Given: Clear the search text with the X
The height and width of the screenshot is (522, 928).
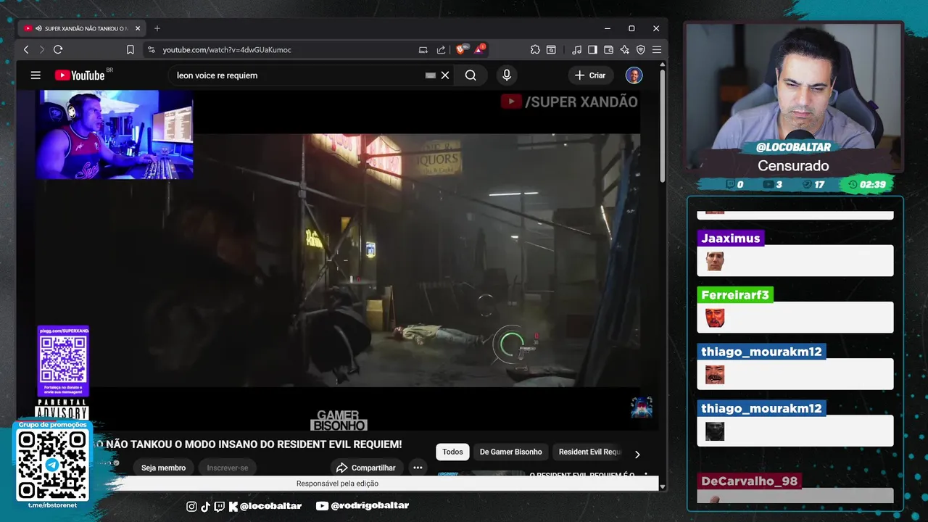Looking at the screenshot, I should [x=445, y=75].
